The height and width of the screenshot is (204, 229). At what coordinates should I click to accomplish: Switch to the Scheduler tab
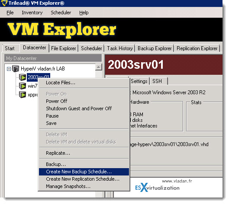pyautogui.click(x=91, y=48)
